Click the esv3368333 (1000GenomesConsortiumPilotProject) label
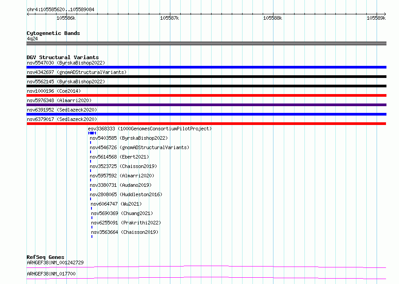 coord(150,129)
